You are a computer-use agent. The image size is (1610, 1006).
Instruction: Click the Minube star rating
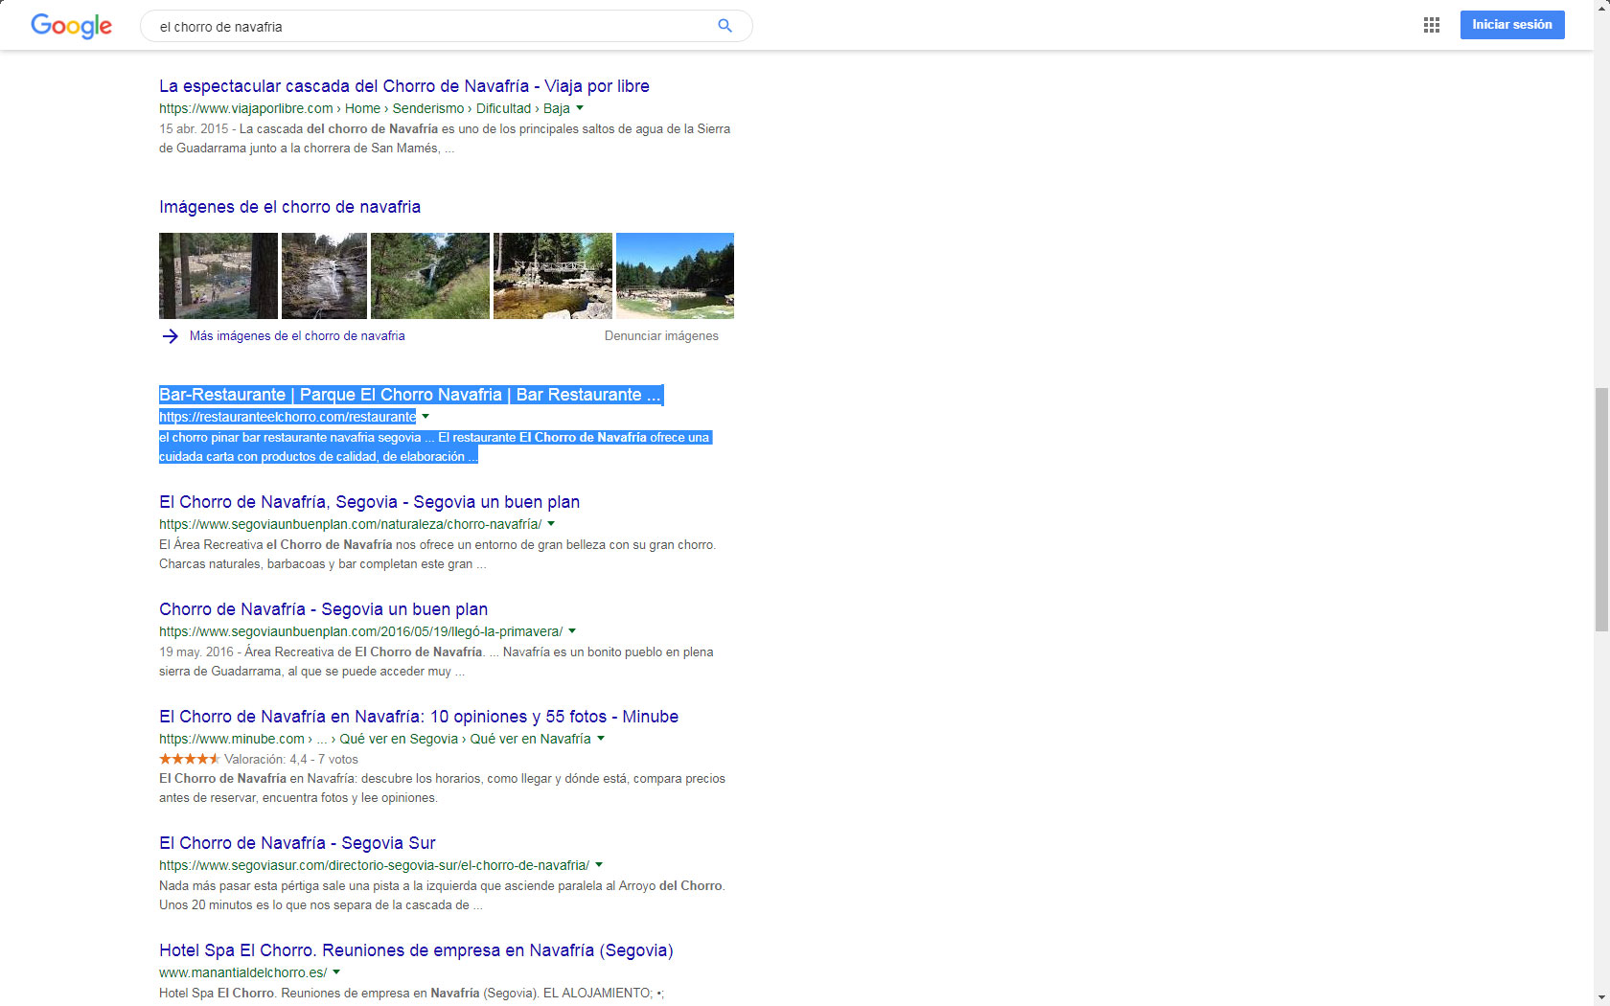coord(189,759)
